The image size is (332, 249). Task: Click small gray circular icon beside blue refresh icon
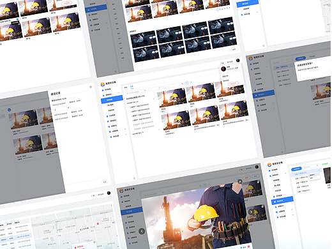coord(192,82)
